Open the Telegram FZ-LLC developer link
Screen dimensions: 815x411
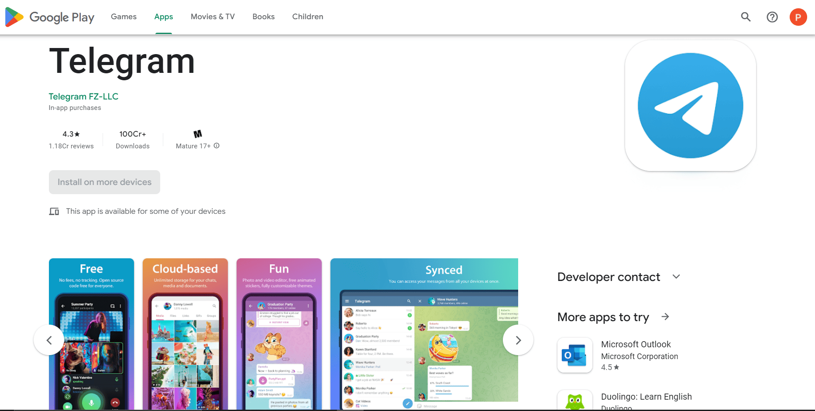pyautogui.click(x=83, y=96)
